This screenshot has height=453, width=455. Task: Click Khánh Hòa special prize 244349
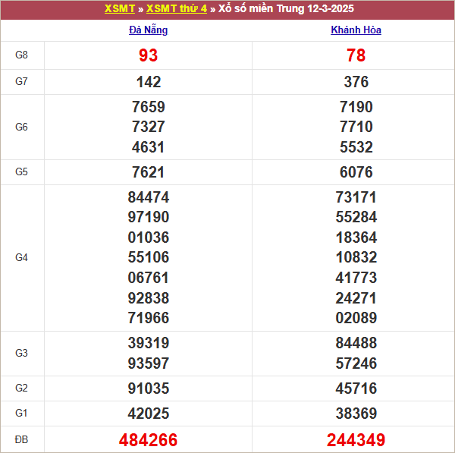pyautogui.click(x=356, y=440)
